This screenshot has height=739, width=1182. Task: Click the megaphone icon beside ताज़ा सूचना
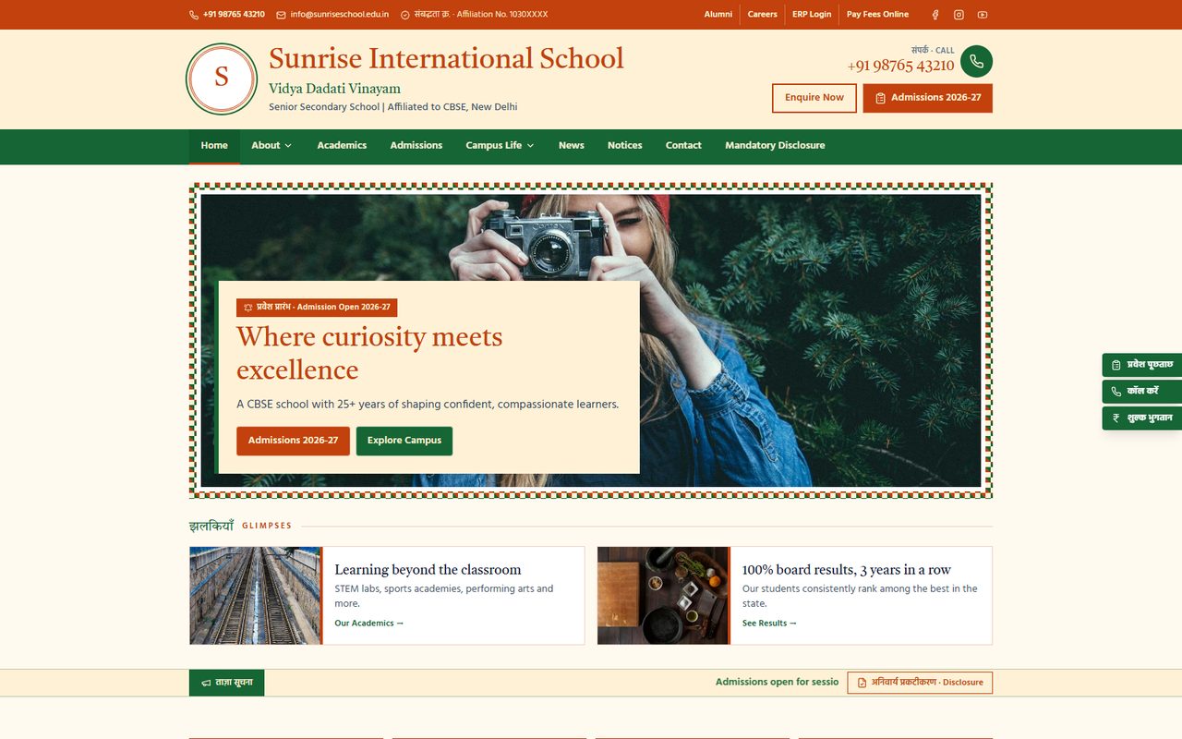206,683
